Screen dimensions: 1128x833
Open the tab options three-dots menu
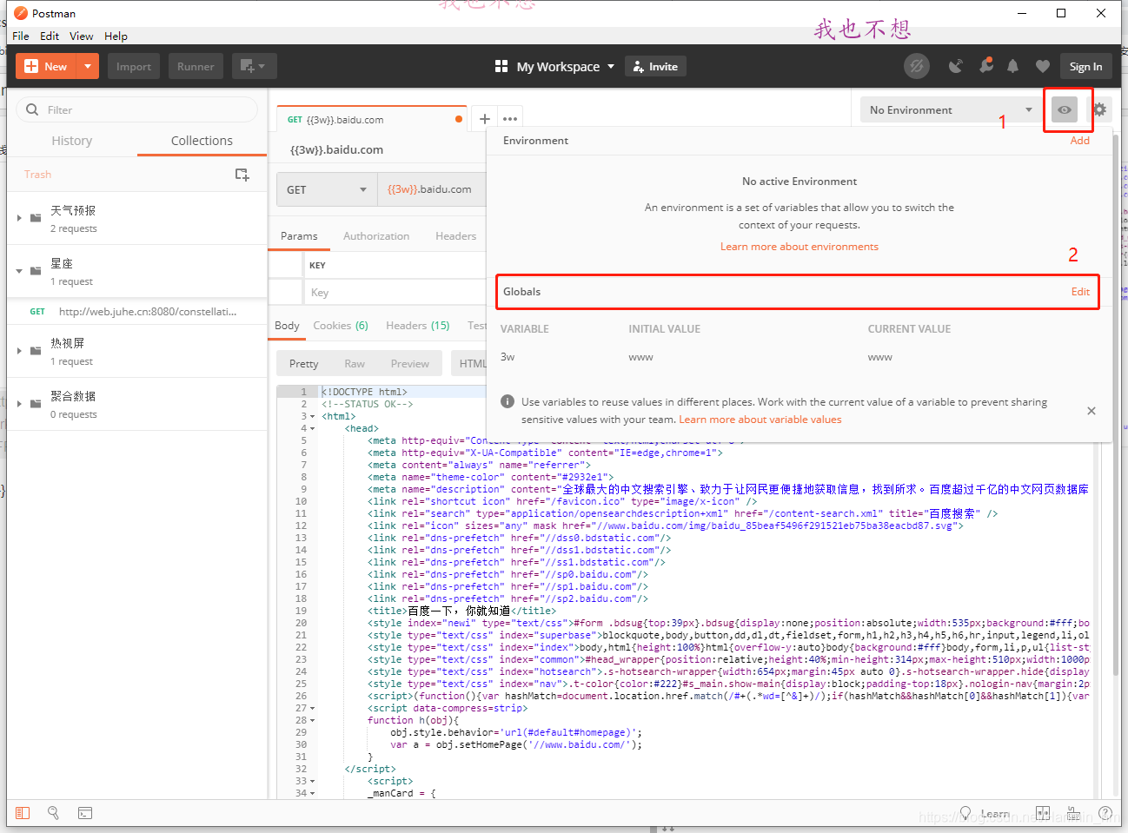click(510, 119)
